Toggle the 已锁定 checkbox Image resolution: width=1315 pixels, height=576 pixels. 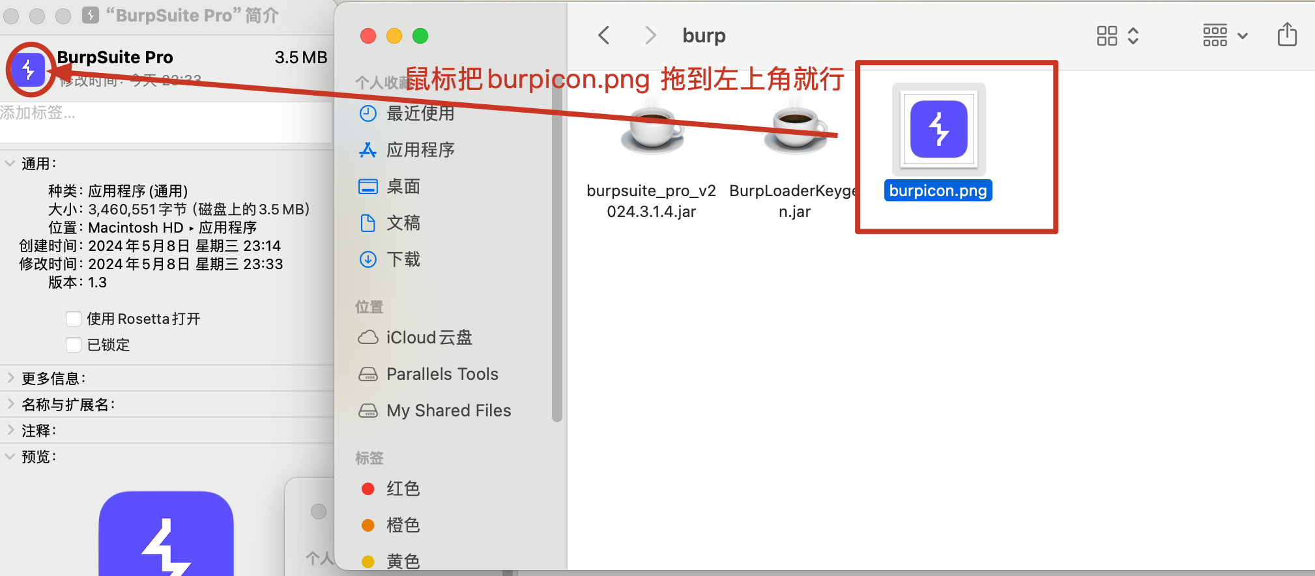[74, 345]
